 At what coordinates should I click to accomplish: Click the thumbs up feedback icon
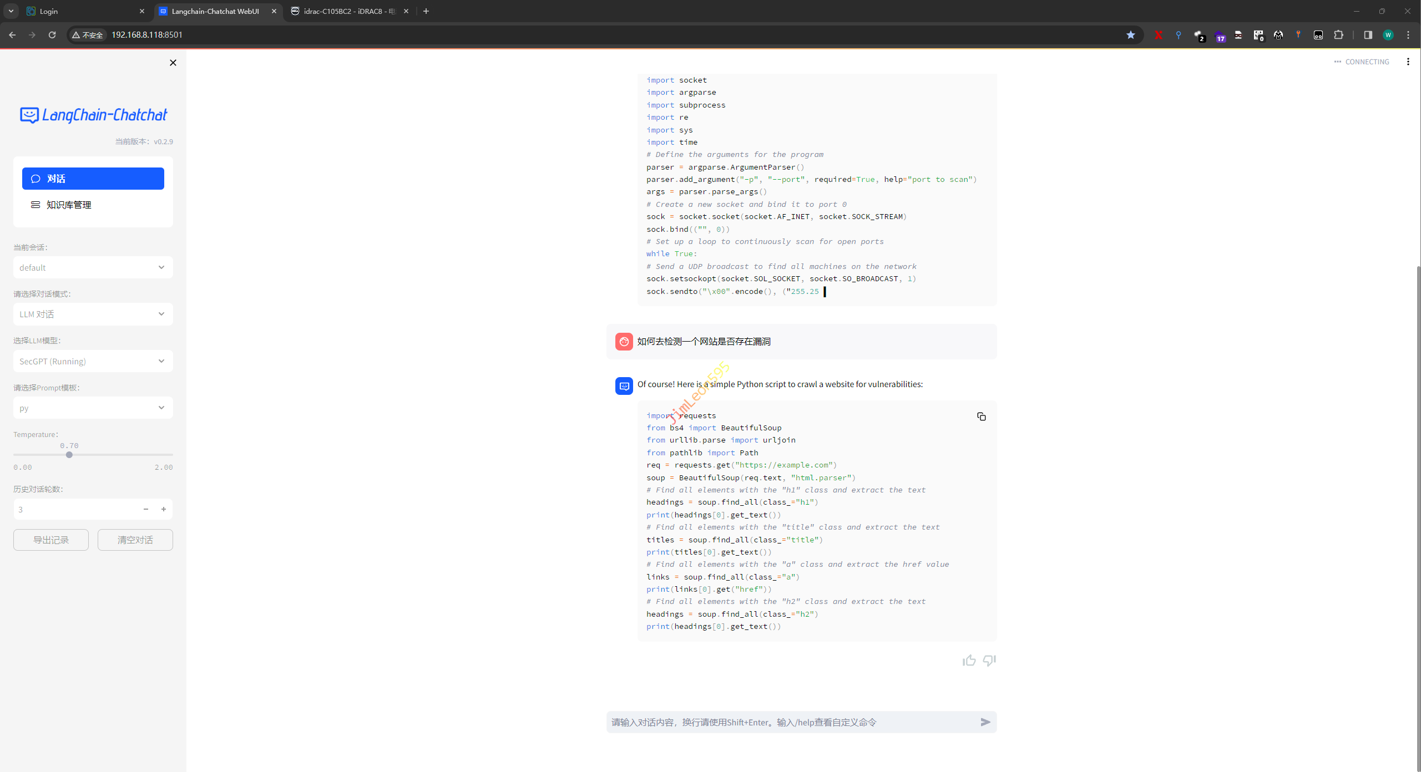click(x=969, y=660)
